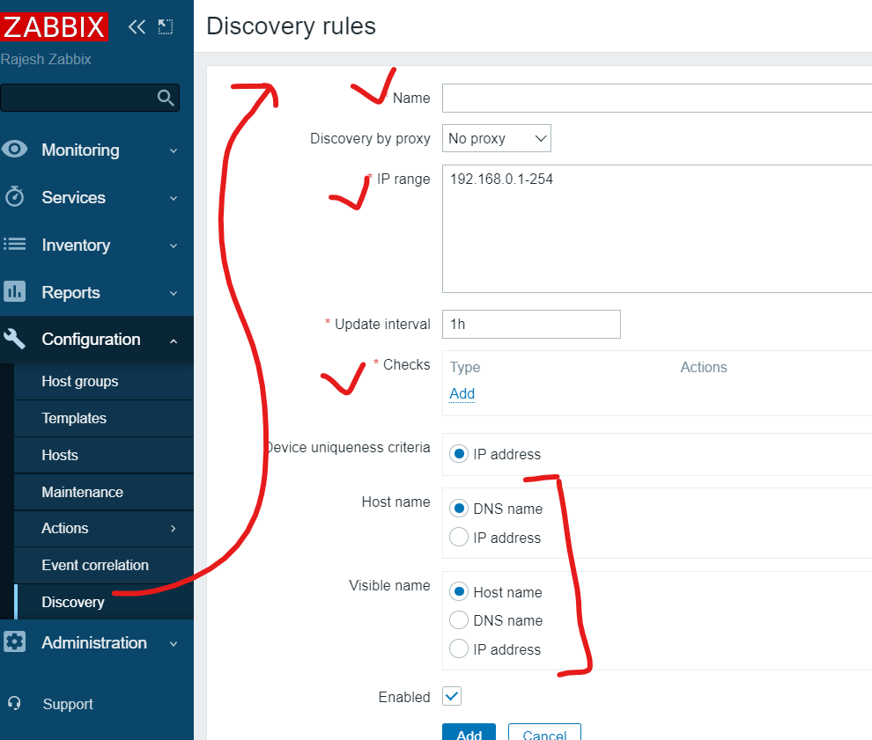Viewport: 872px width, 740px height.
Task: Select IP address radio under Host name
Action: (459, 538)
